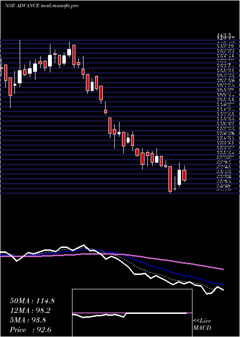Click the 5MA : 93.8 value
Viewport: 240px width, 337px height.
coord(28,320)
